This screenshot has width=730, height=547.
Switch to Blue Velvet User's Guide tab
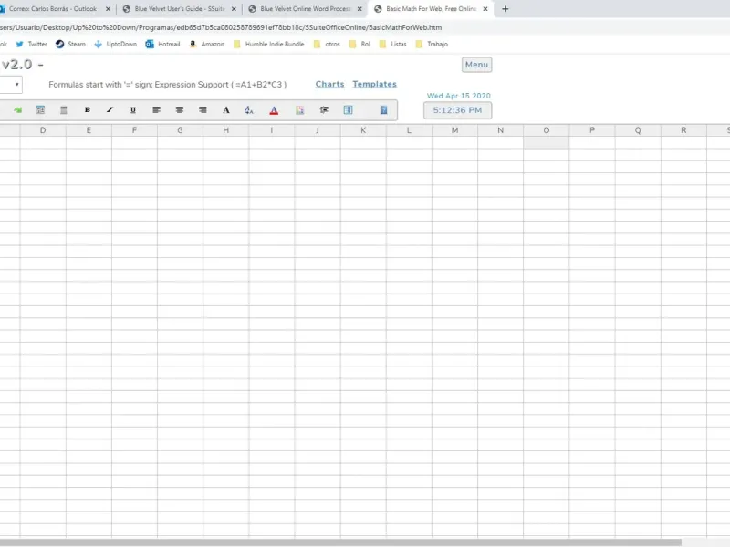179,9
